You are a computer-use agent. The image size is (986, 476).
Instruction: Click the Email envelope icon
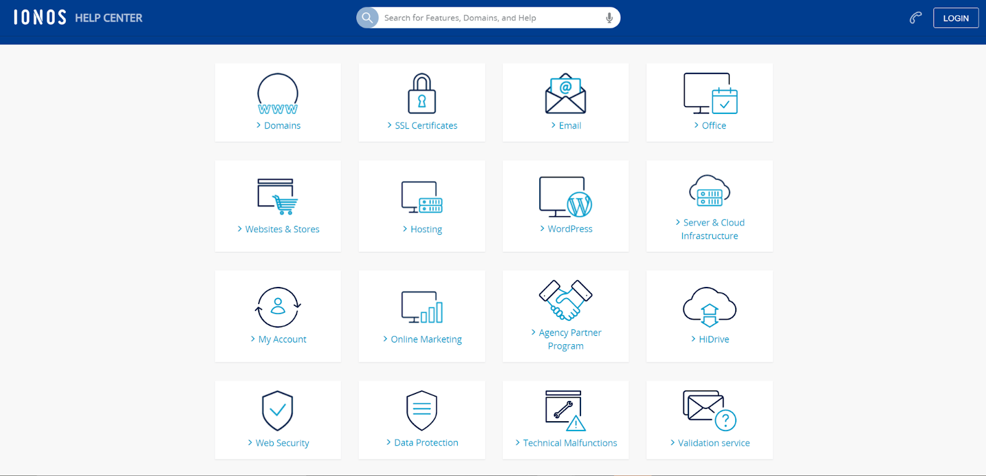point(566,94)
